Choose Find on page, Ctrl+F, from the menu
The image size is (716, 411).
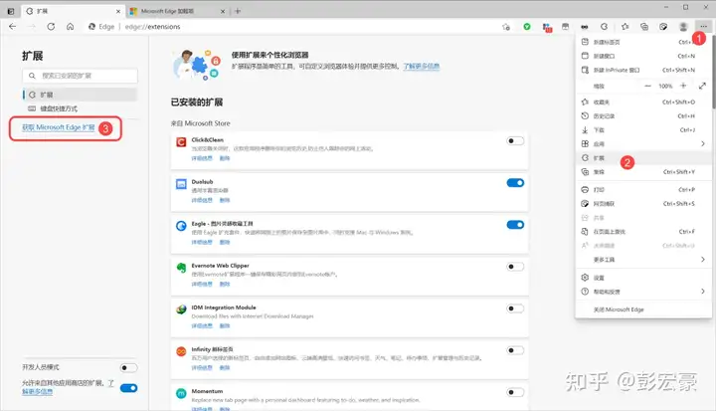[643, 231]
